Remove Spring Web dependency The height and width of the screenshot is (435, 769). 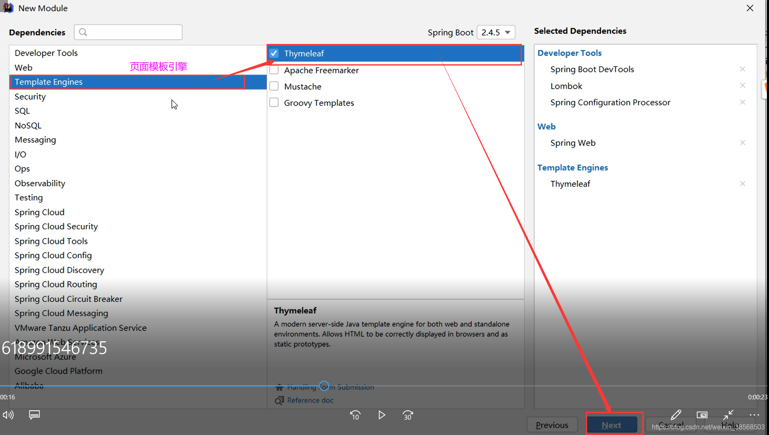click(x=742, y=143)
